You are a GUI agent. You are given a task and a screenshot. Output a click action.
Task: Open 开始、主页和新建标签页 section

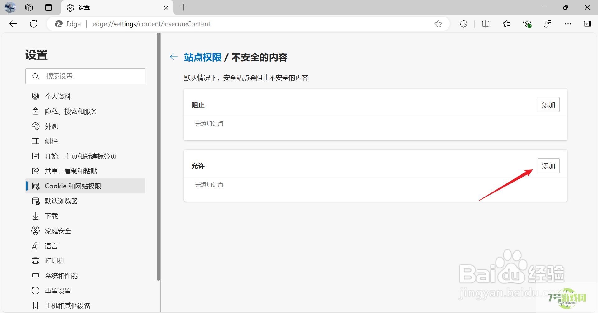(85, 156)
